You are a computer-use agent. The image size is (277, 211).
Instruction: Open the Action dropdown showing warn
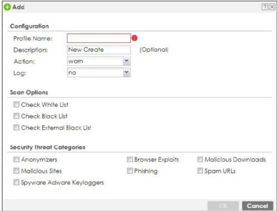(99, 61)
